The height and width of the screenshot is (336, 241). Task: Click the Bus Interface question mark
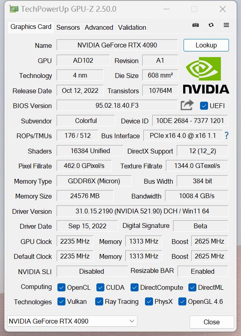click(x=227, y=135)
